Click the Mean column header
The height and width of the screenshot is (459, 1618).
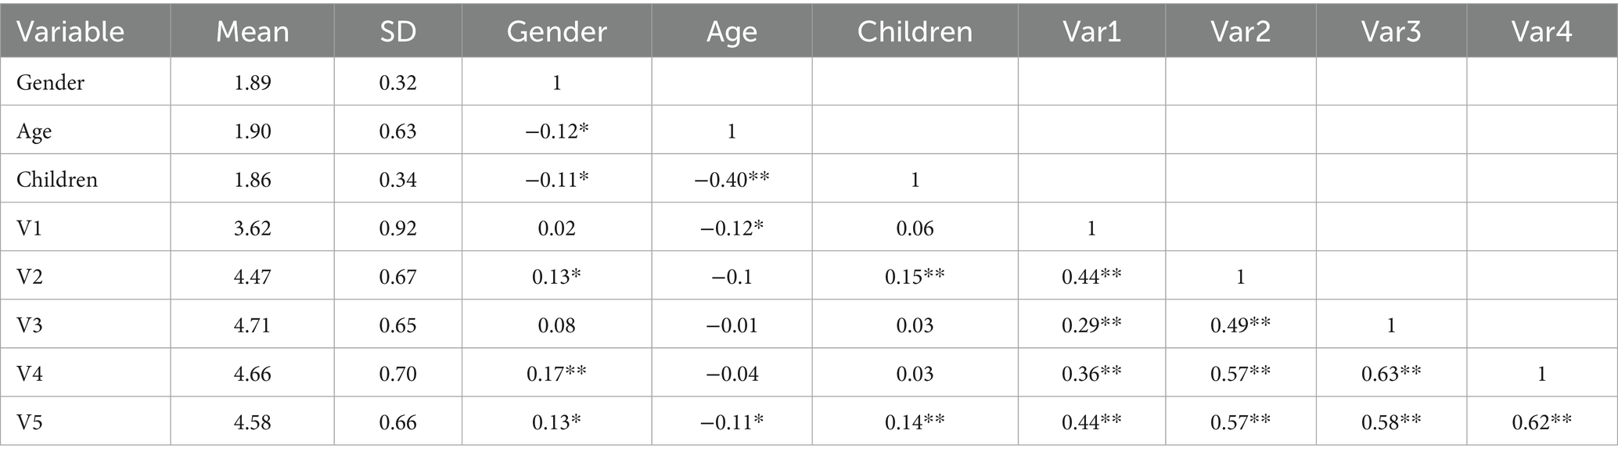(252, 31)
